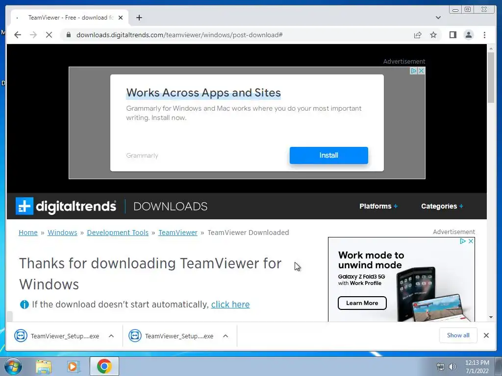Close the TeamViewer download tab
This screenshot has width=502, height=376.
(x=121, y=18)
